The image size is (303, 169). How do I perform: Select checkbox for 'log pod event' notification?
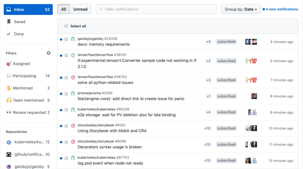point(66,158)
